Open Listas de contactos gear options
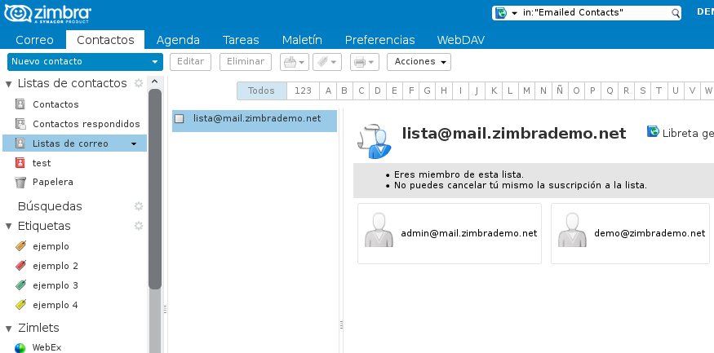Image resolution: width=714 pixels, height=353 pixels. pyautogui.click(x=139, y=83)
